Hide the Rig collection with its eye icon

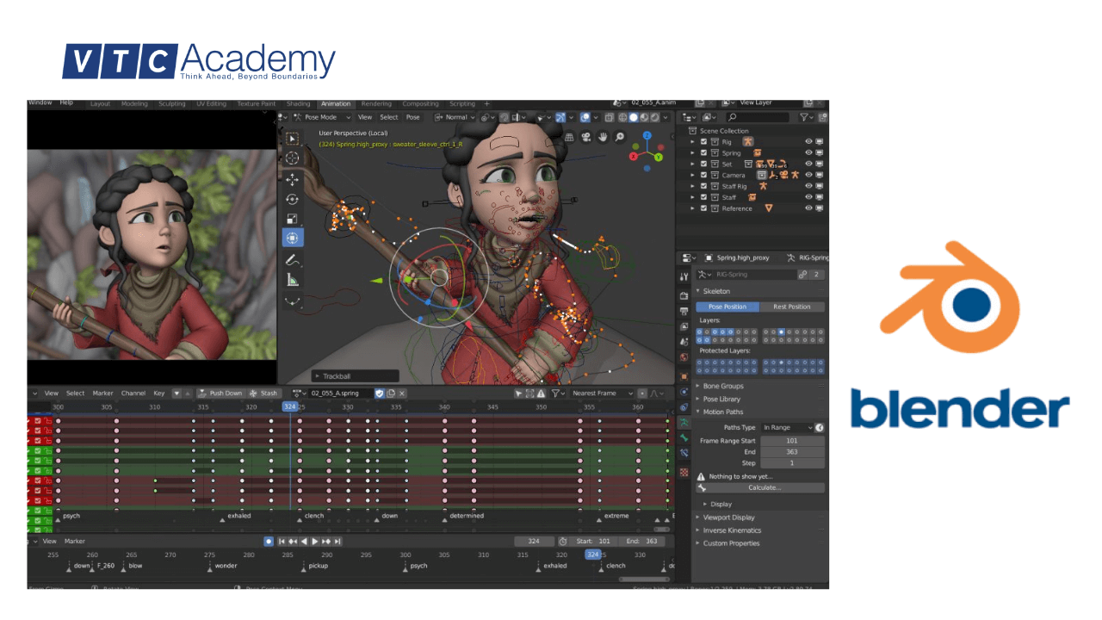(808, 141)
